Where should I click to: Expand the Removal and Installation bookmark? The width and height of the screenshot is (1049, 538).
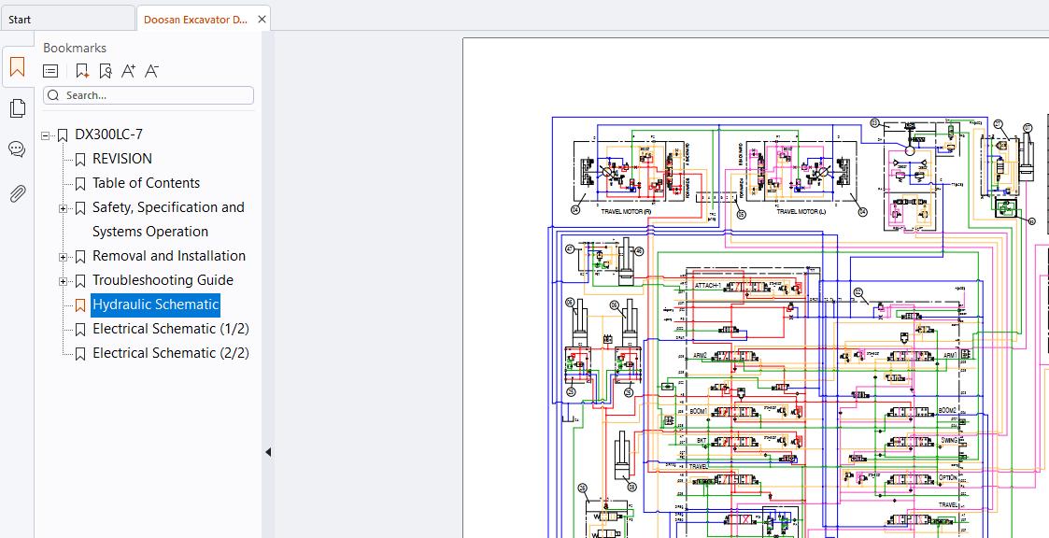63,257
